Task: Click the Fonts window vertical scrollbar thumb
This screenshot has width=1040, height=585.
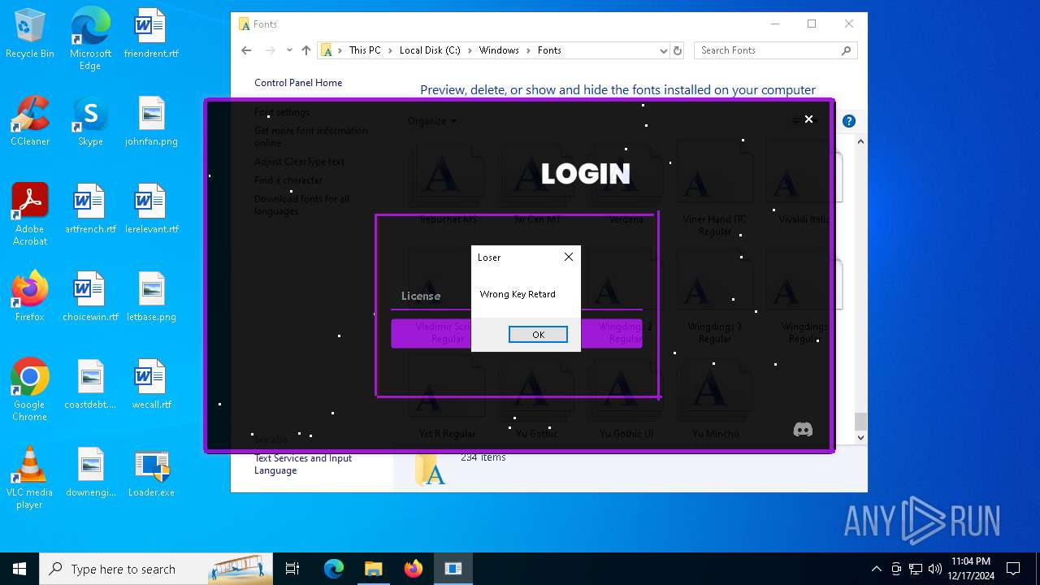Action: tap(861, 422)
